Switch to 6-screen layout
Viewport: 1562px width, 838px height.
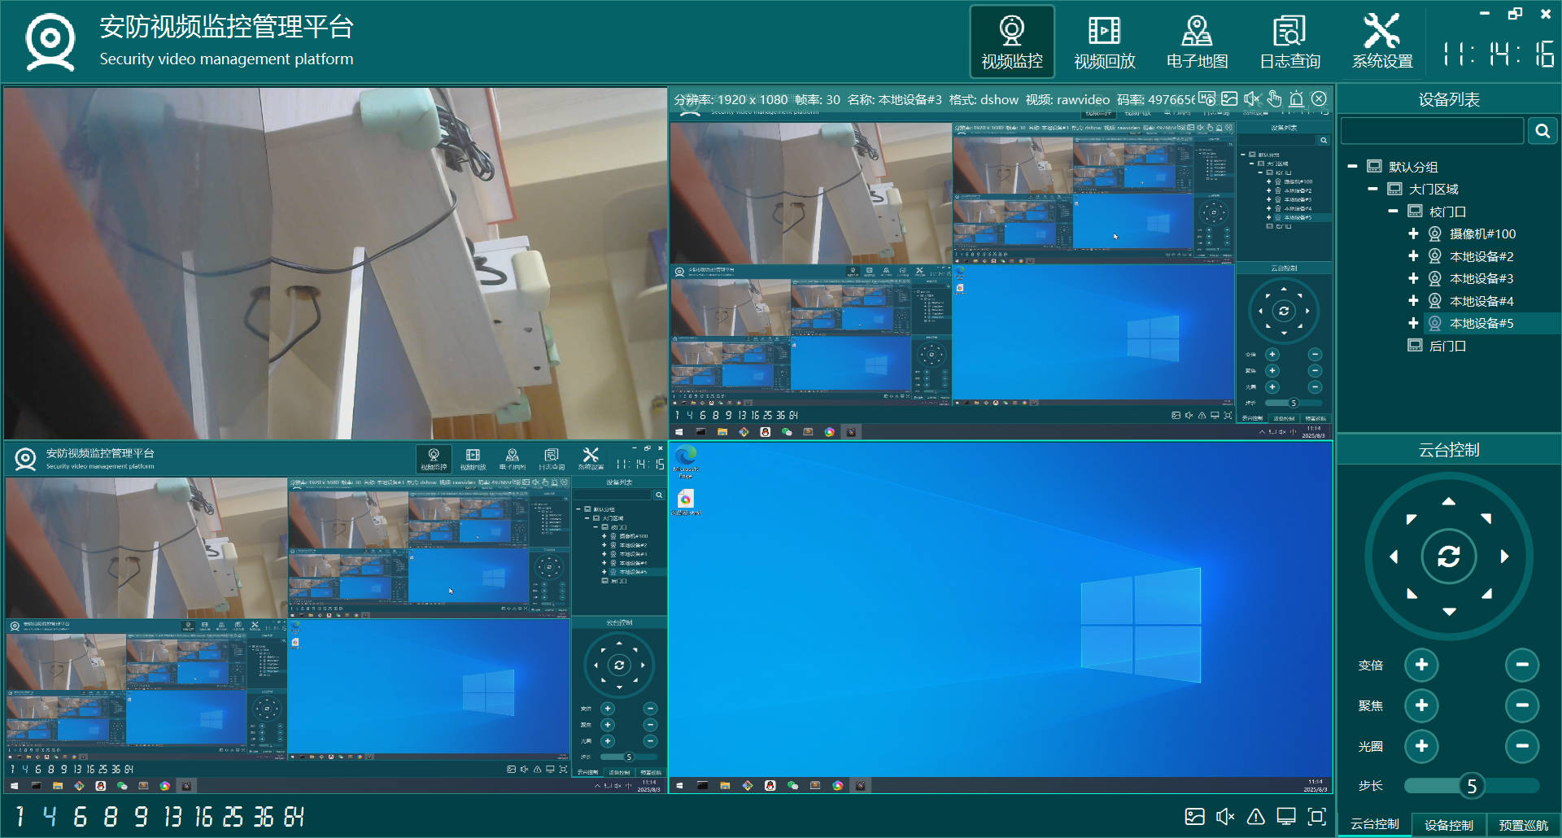pos(80,817)
